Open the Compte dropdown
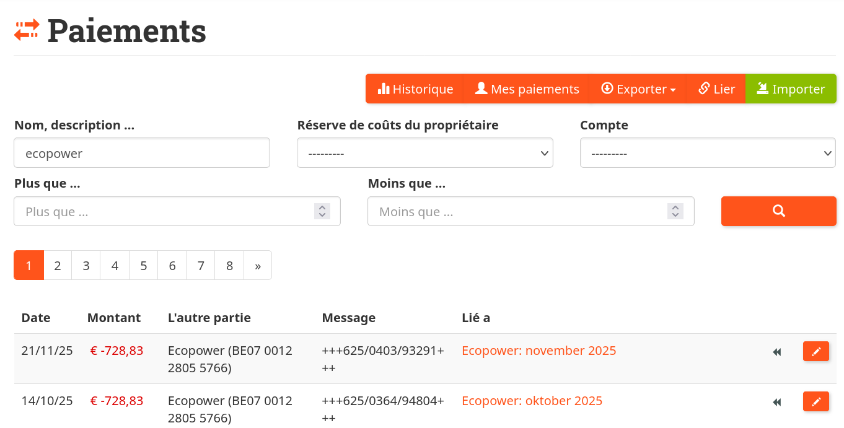Image resolution: width=844 pixels, height=428 pixels. click(708, 152)
